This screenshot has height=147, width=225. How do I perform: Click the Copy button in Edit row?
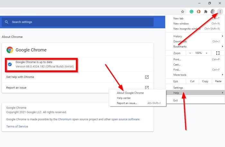(x=205, y=81)
